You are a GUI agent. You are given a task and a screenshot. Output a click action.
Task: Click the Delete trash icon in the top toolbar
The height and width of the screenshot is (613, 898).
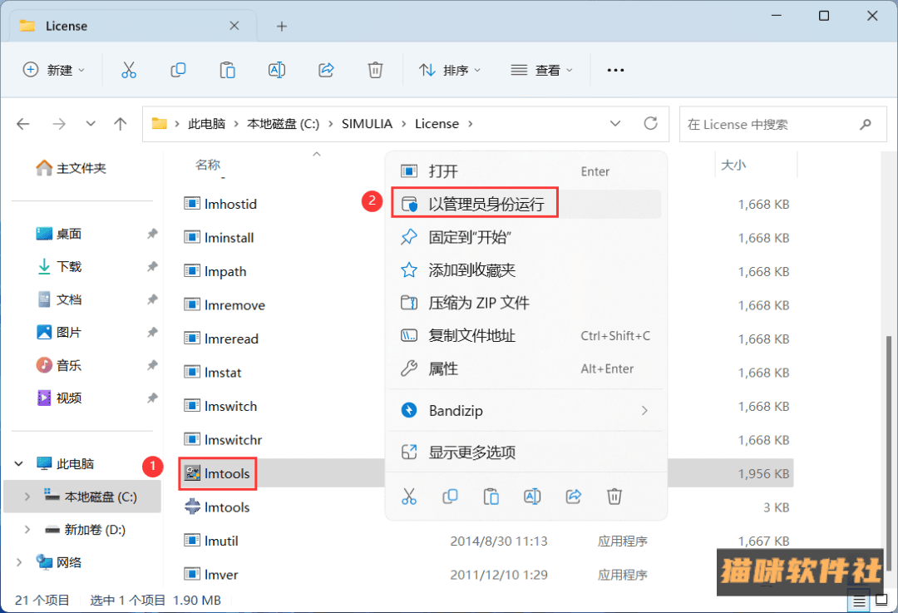pos(375,70)
